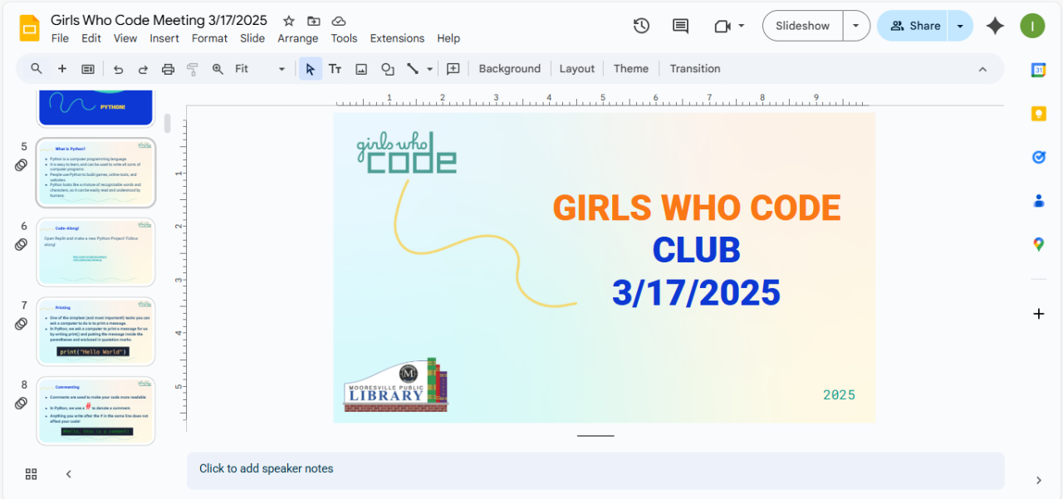Open the Gemini sparkle icon

(x=995, y=26)
